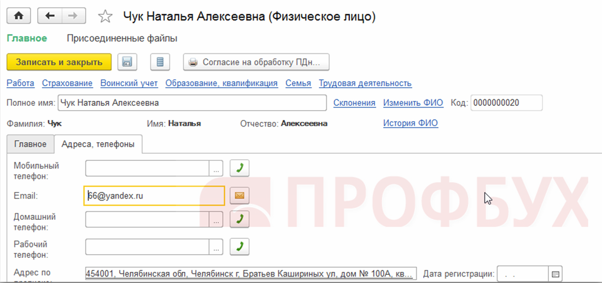602x283 pixels.
Task: Call mobile phone using green handset icon
Action: click(239, 168)
